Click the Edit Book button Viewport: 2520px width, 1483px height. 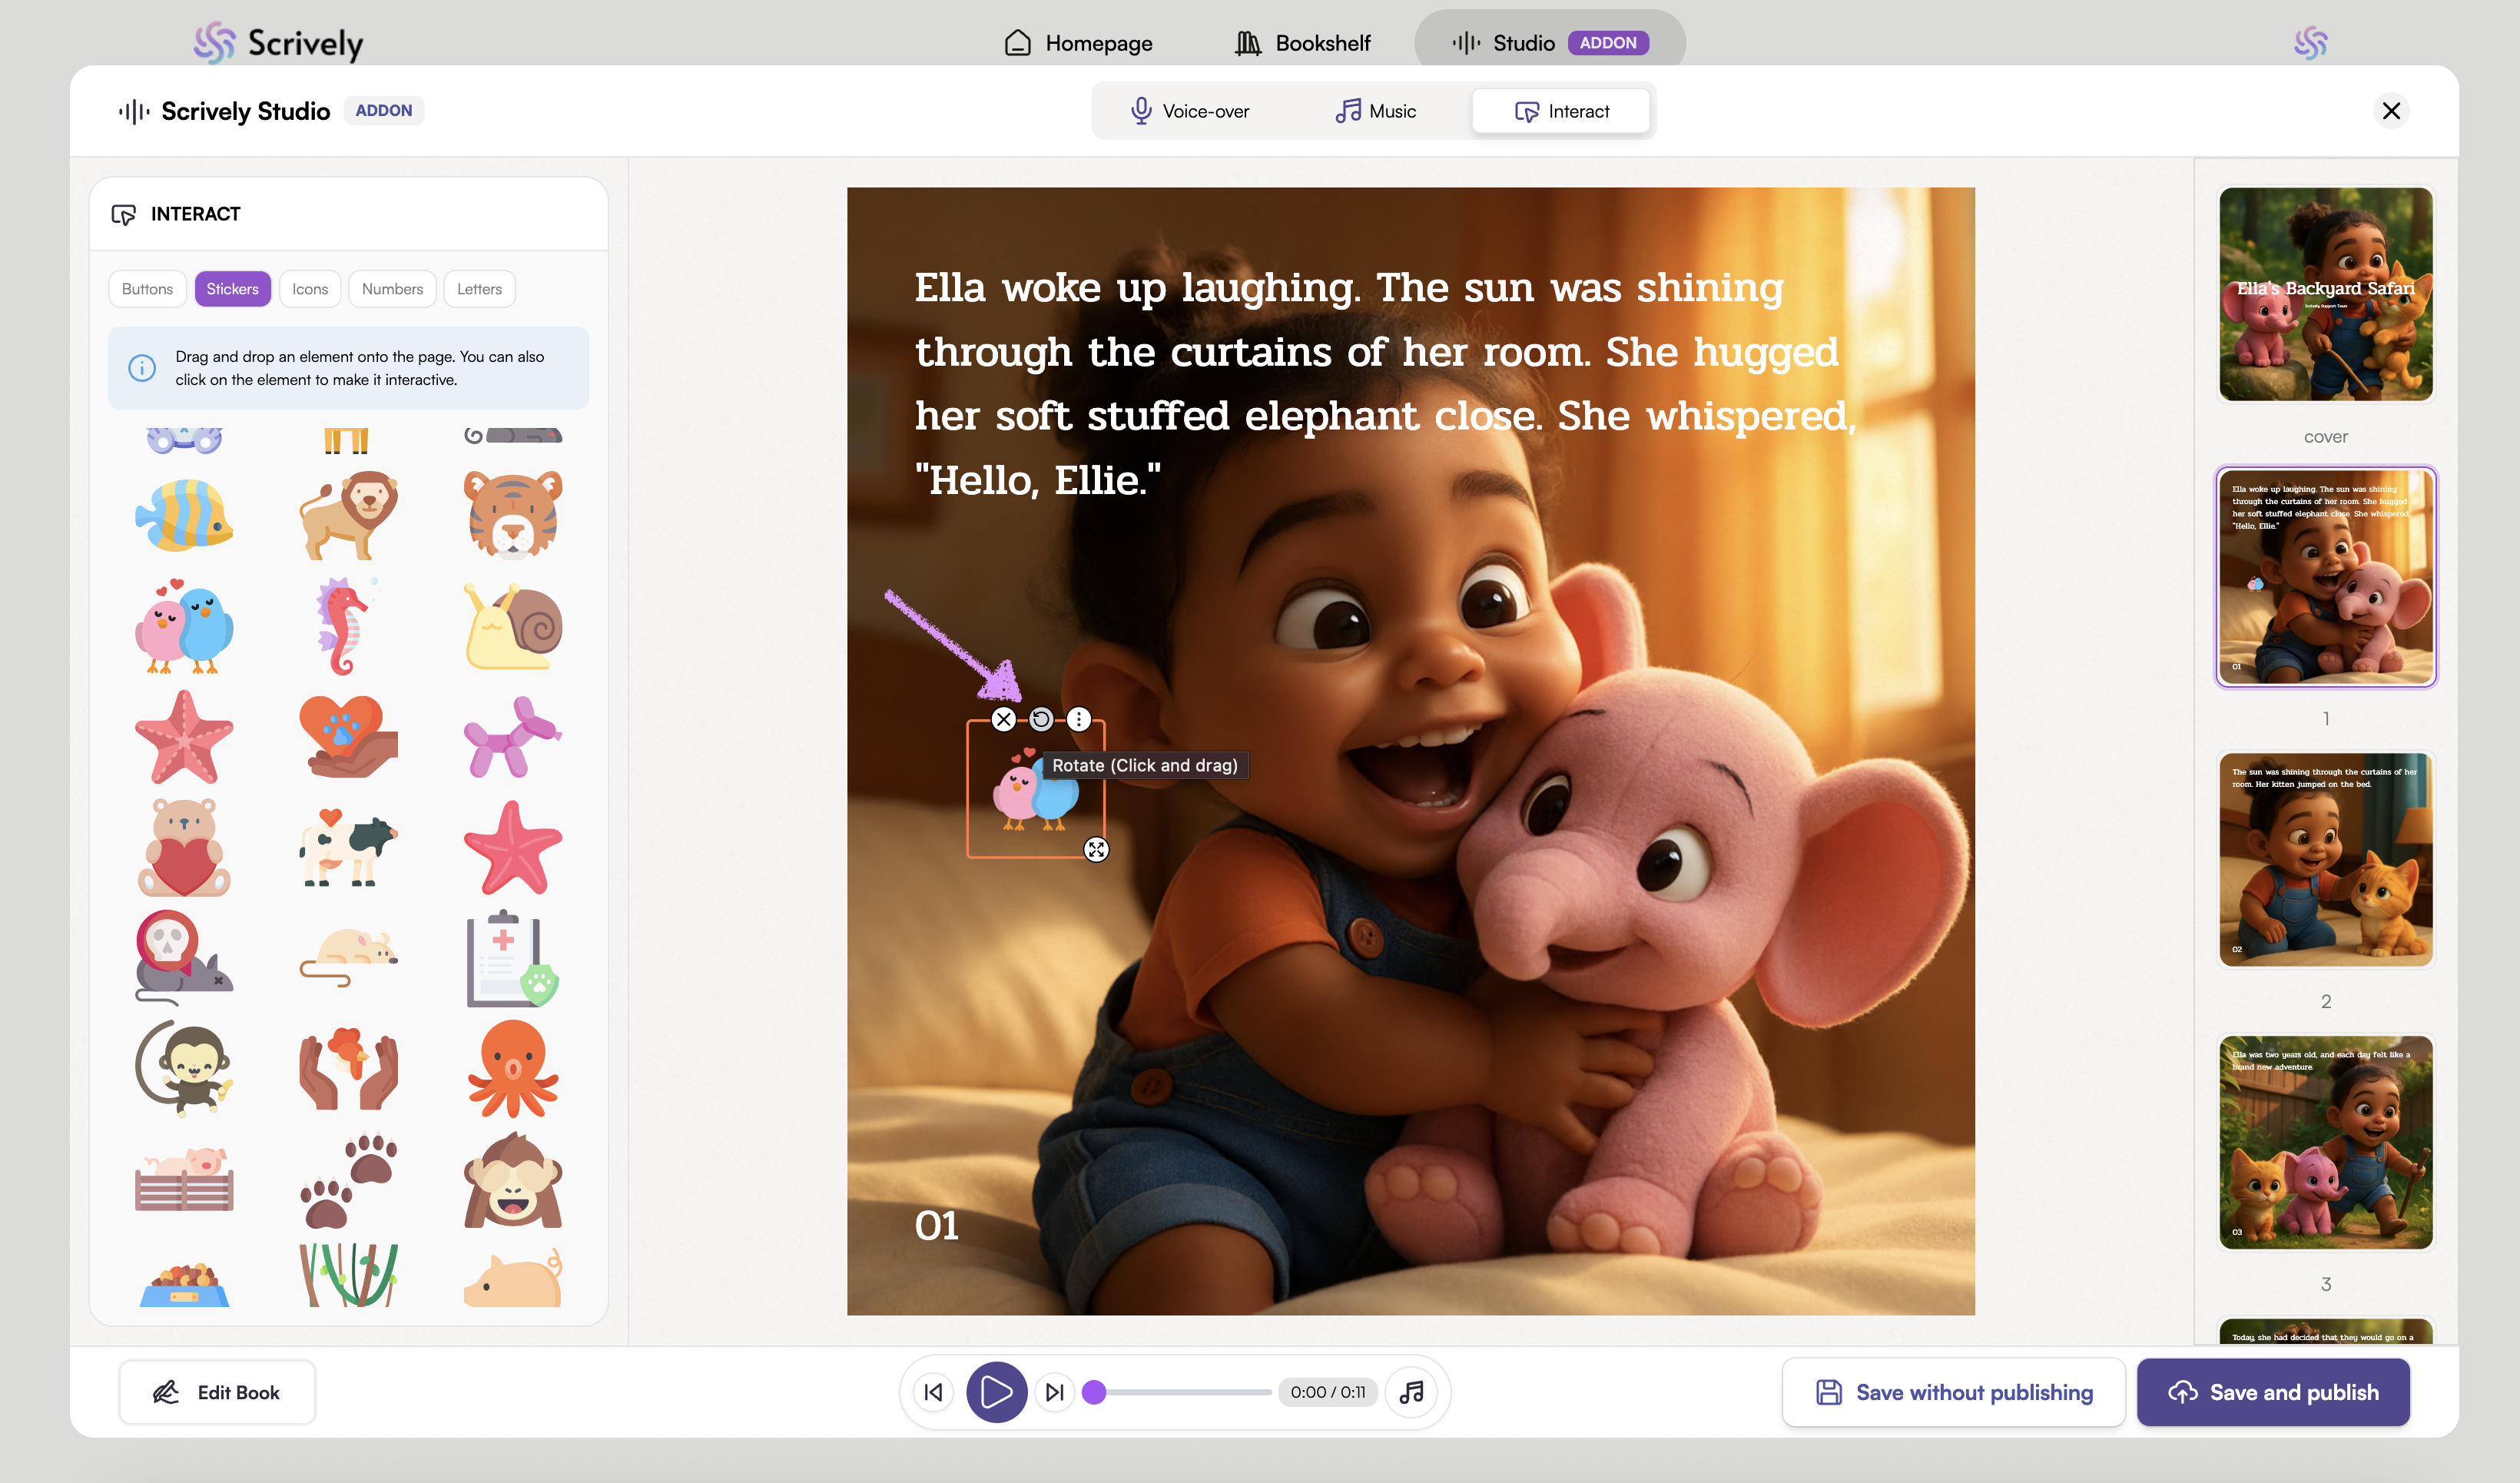click(216, 1392)
